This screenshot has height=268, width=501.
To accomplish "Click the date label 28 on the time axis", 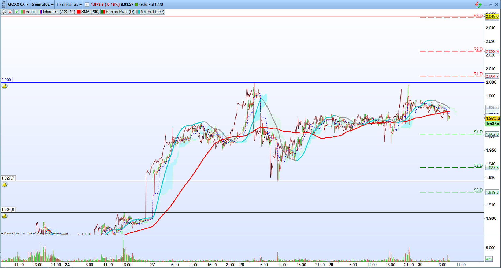I will click(x=242, y=265).
